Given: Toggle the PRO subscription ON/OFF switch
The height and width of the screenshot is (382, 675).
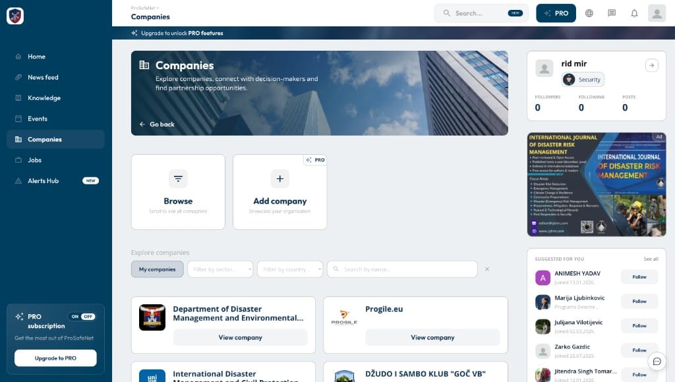Looking at the screenshot, I should (82, 317).
